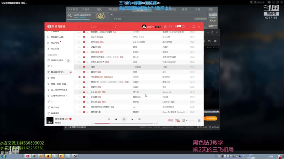
Task: Unlike the song 你是人间四月天
Action: [x=84, y=62]
